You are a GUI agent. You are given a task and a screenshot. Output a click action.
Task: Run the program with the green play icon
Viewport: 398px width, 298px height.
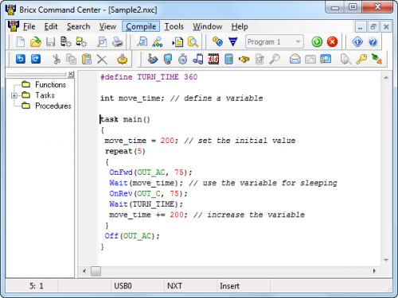click(x=317, y=41)
